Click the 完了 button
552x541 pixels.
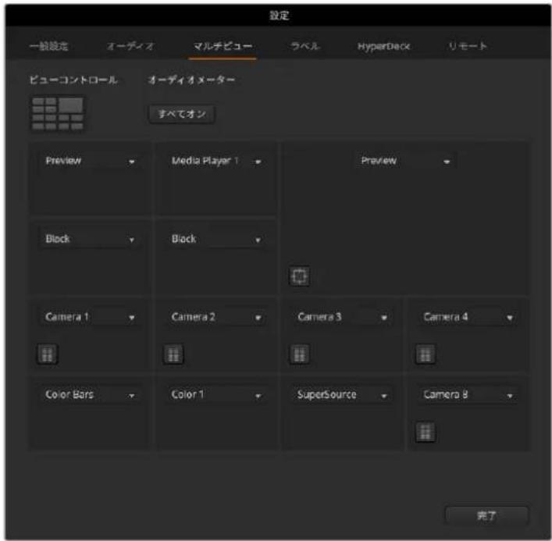486,516
